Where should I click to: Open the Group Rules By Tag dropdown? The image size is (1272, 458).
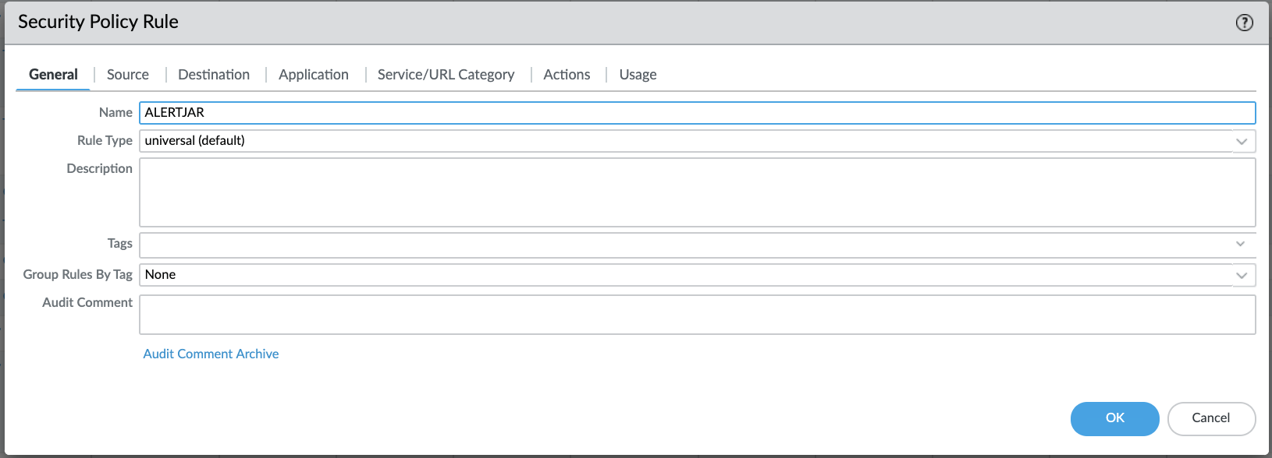point(1242,275)
